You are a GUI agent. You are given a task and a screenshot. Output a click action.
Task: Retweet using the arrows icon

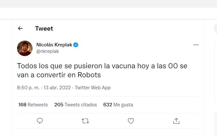(x=85, y=121)
